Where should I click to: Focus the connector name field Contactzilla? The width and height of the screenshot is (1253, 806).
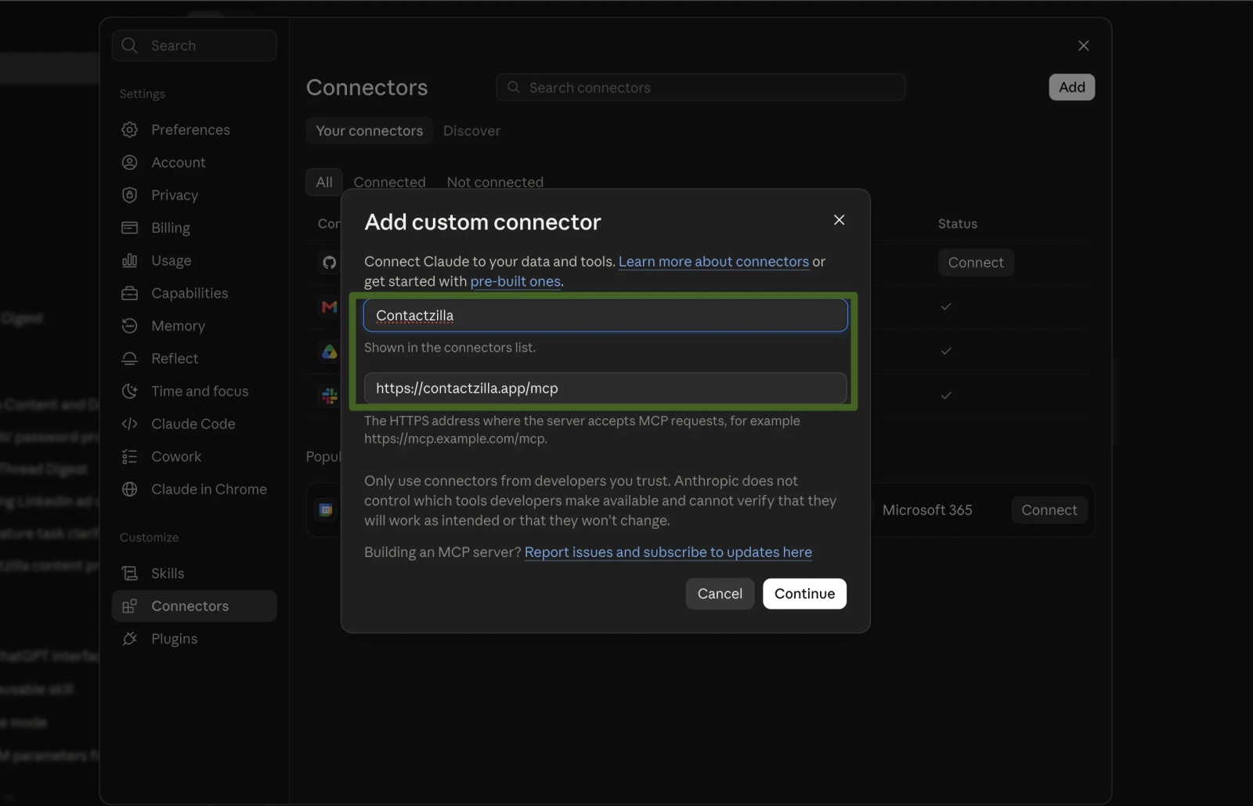605,316
